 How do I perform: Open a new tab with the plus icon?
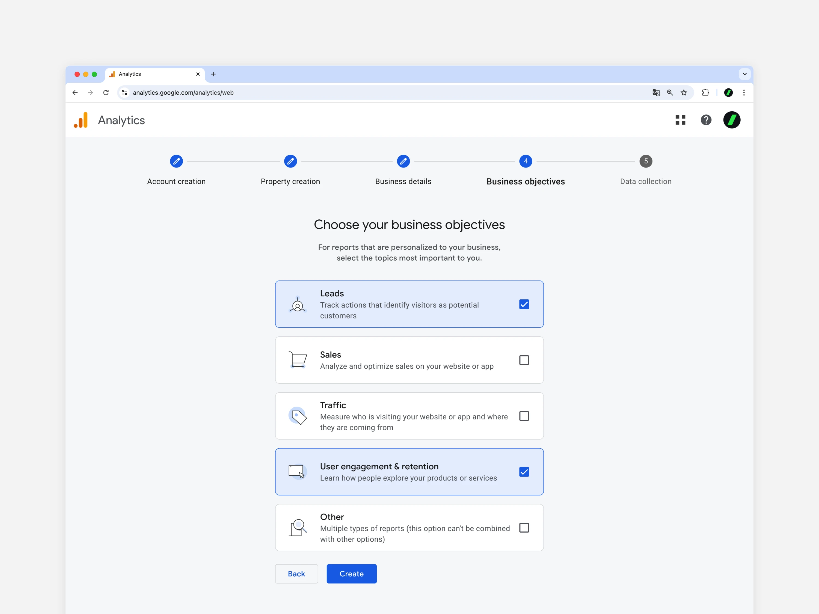point(213,74)
